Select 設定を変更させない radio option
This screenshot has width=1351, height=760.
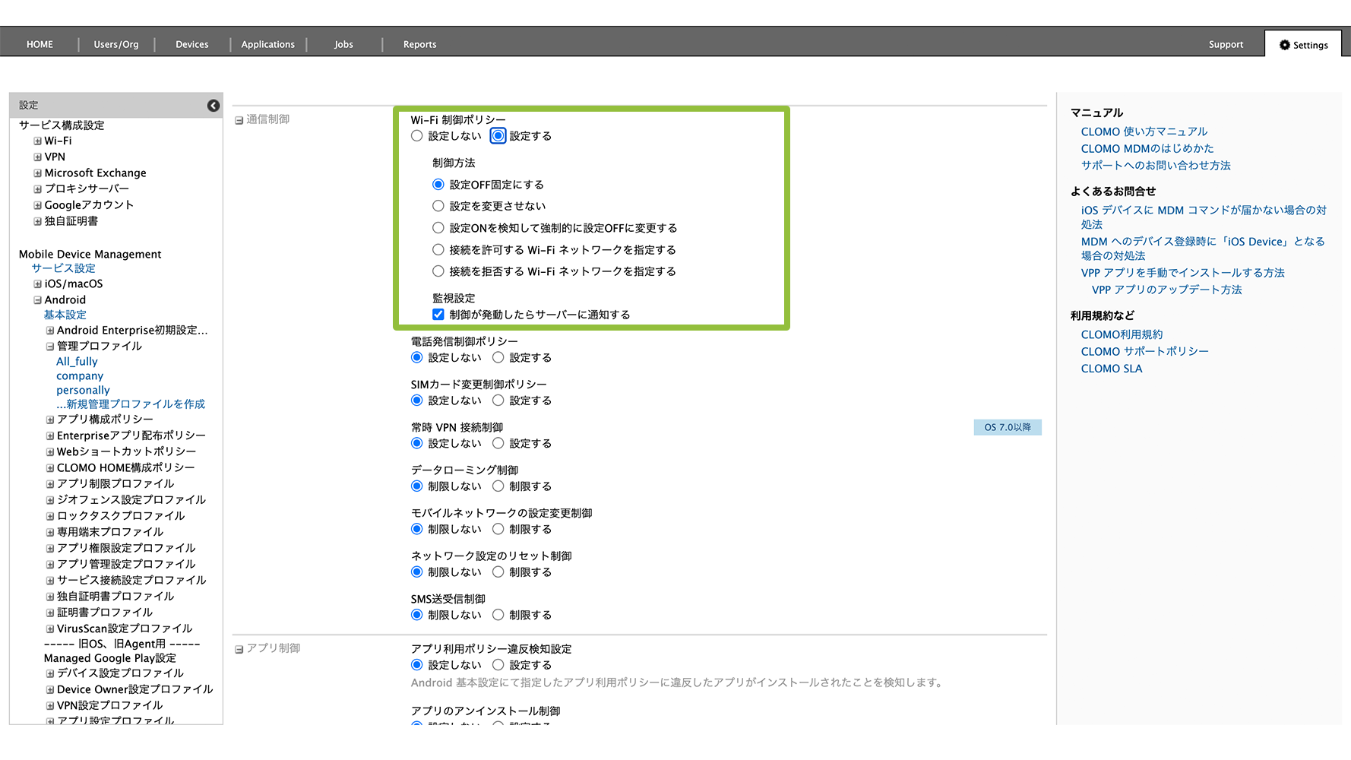coord(438,206)
